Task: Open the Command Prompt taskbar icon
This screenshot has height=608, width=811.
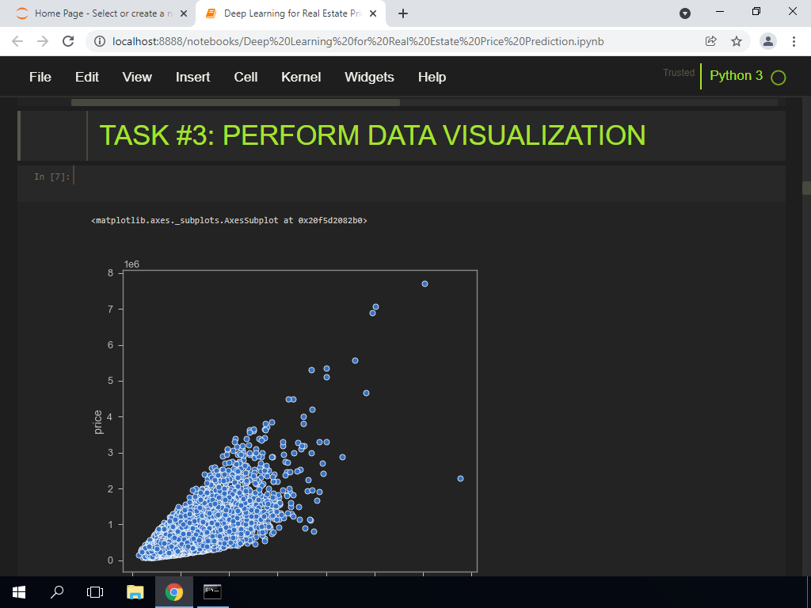Action: coord(212,592)
